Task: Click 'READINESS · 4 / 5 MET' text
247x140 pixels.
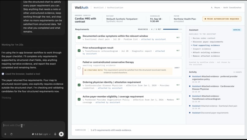Action: 150,29
